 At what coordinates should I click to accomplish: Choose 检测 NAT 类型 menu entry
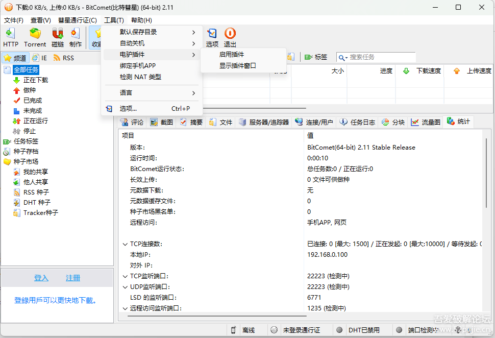point(152,77)
